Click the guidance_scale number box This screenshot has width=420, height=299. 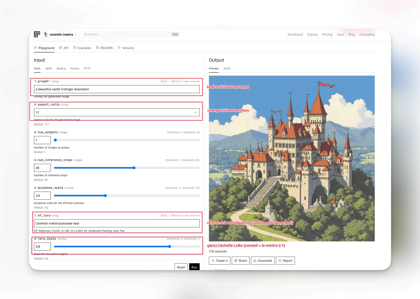point(42,196)
